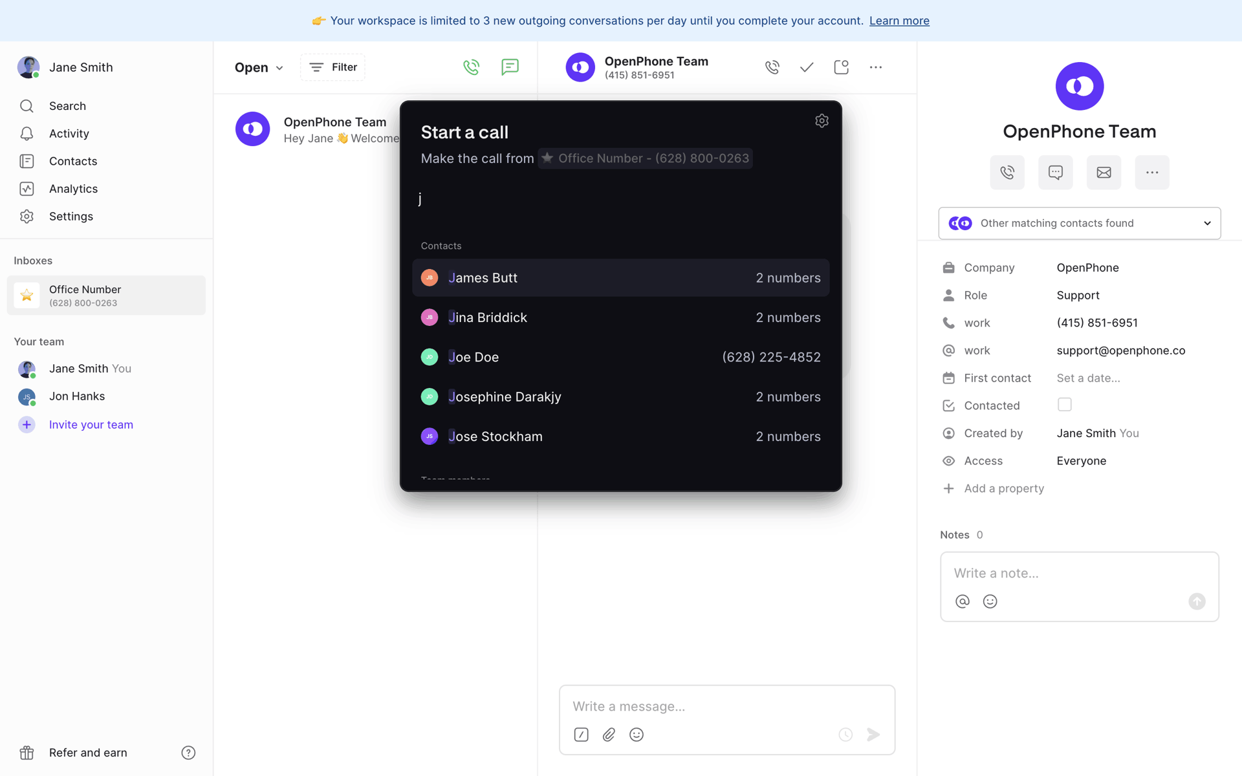Toggle the Contacted checkbox
Screen dimensions: 1242x776
[1064, 405]
